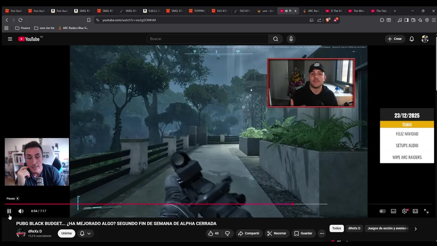Image resolution: width=437 pixels, height=246 pixels.
Task: Open the Brave Rewards triangle icon
Action: click(336, 20)
